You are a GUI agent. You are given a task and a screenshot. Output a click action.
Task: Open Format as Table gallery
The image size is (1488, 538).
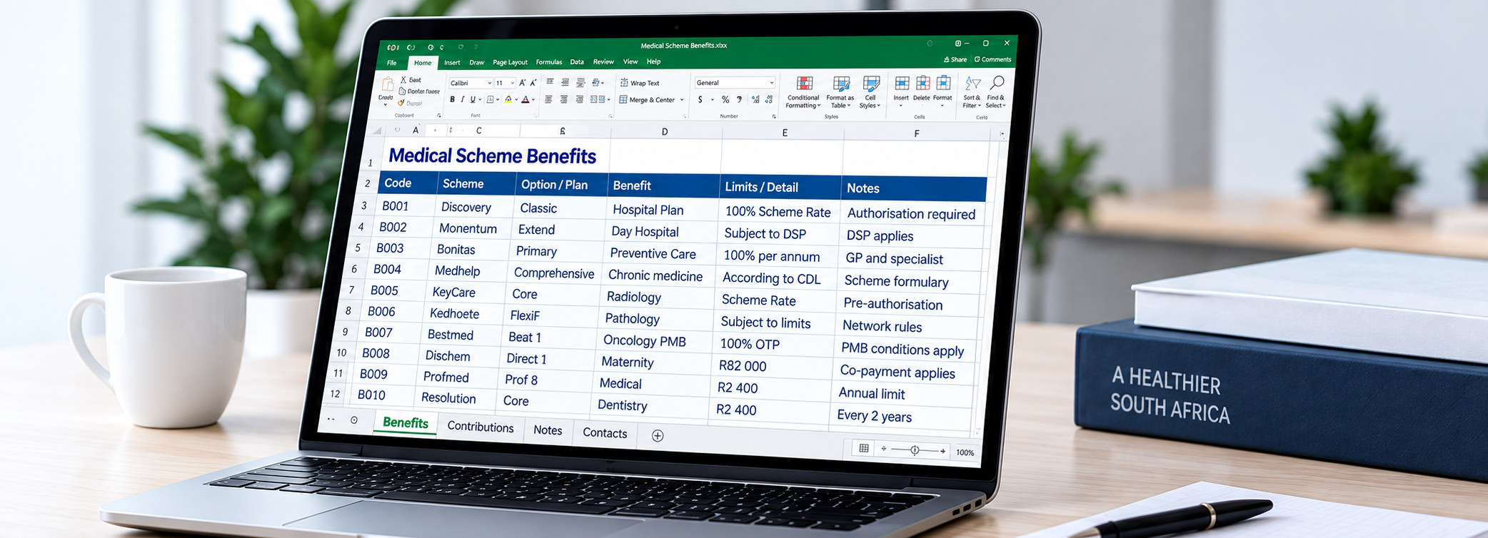840,92
